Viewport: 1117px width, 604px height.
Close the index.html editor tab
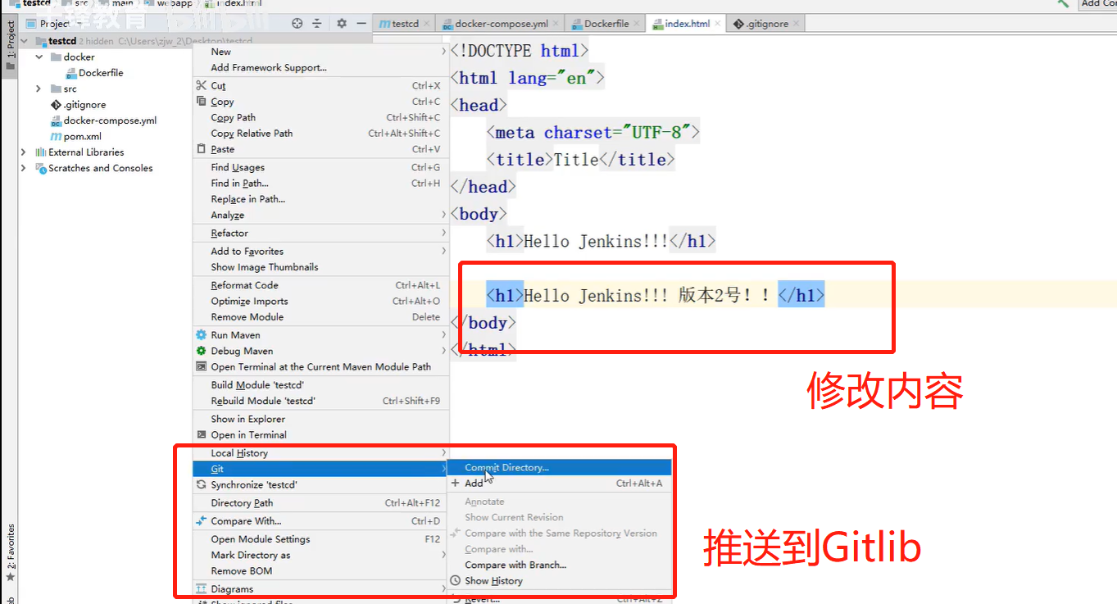tap(719, 24)
